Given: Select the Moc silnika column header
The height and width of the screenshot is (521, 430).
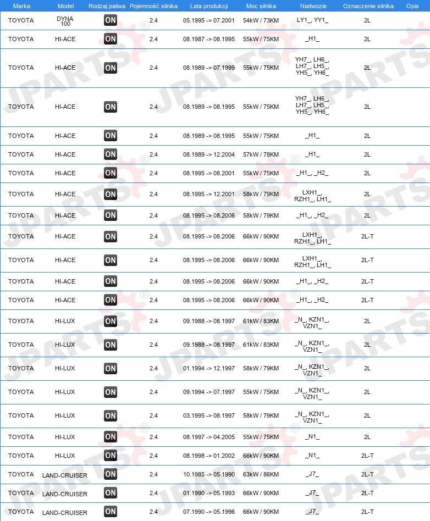Looking at the screenshot, I should pos(261,6).
